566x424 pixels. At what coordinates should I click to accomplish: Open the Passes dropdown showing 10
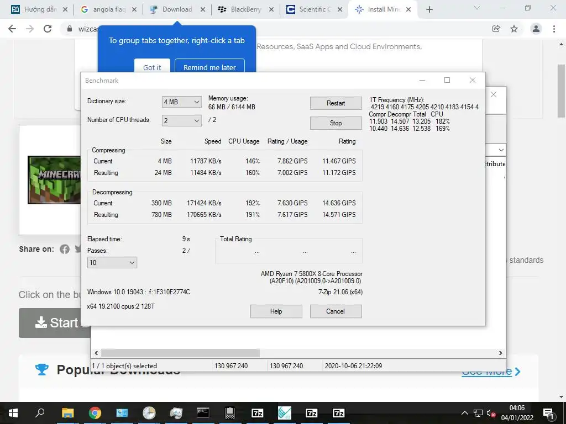(x=112, y=262)
